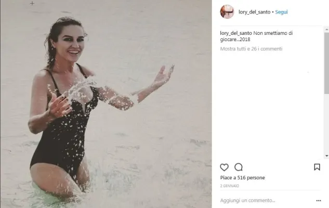Expand Mostra tutti e 26 i commenti
Screen dimensions: 329x208
tap(251, 49)
